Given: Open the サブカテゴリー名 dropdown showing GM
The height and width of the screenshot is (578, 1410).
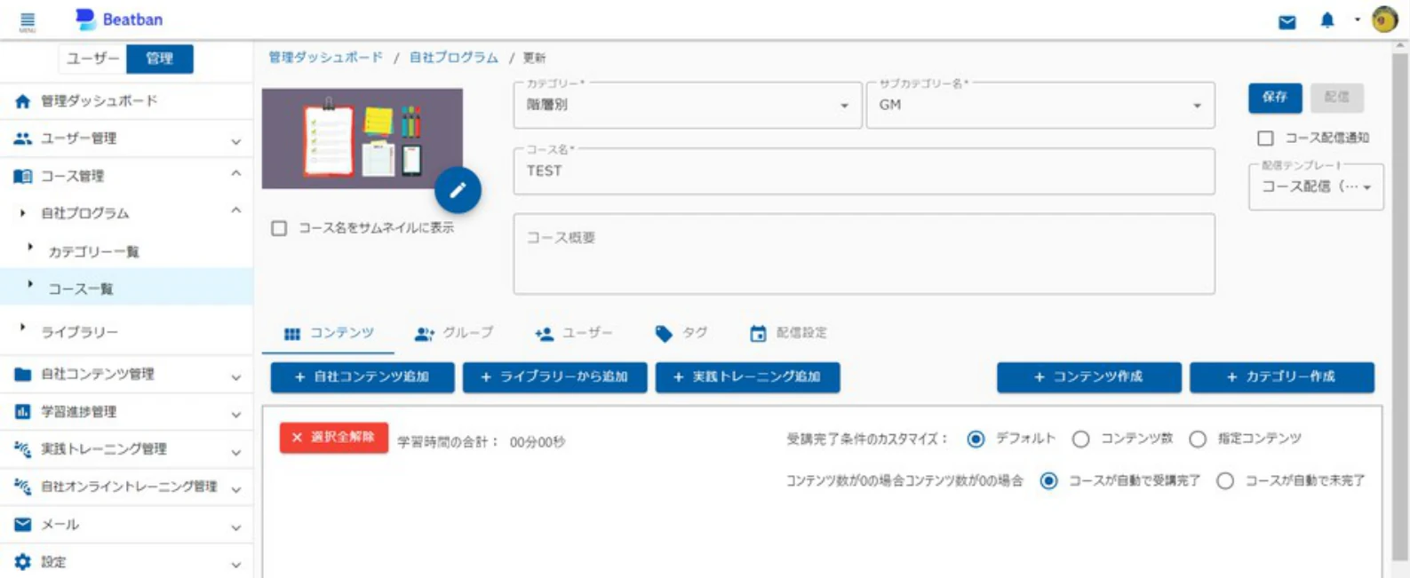Looking at the screenshot, I should (x=1040, y=105).
